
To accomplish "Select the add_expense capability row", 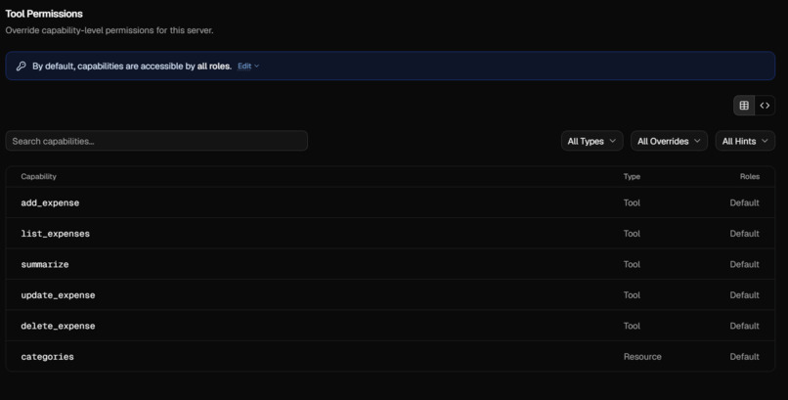I will 390,203.
